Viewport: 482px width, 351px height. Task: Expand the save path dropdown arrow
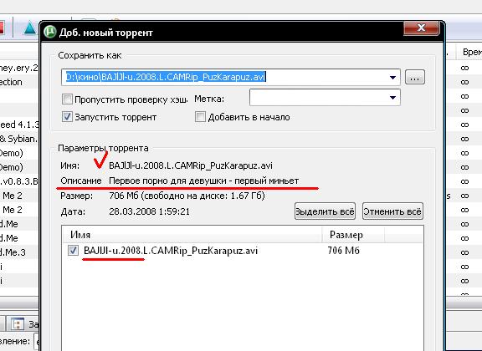pyautogui.click(x=392, y=78)
